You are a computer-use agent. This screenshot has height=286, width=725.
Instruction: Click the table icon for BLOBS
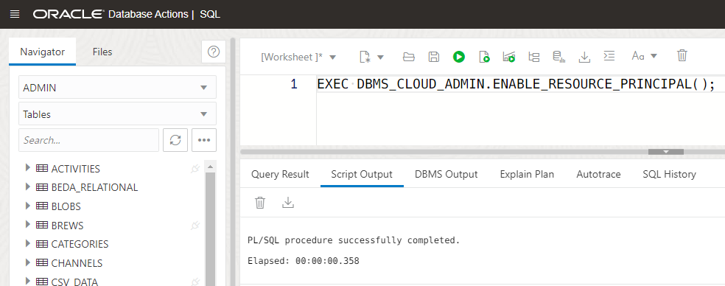click(42, 206)
